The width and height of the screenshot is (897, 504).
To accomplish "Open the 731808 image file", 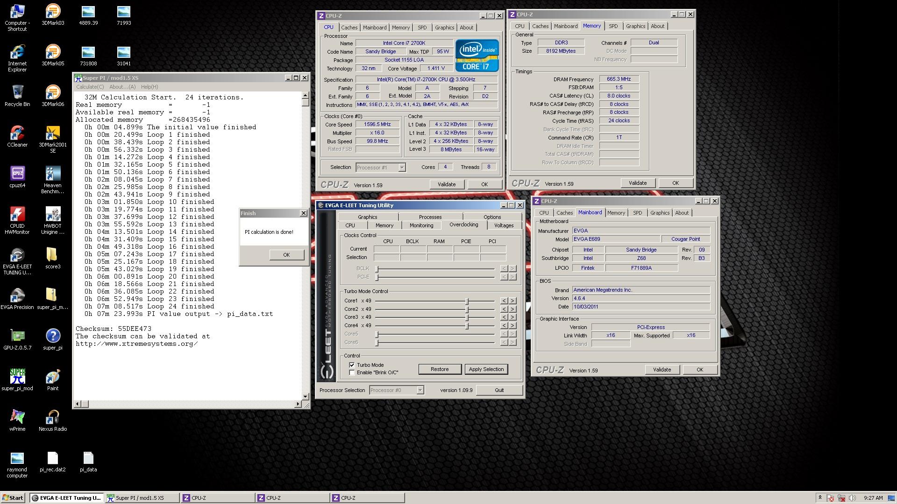I will (88, 56).
